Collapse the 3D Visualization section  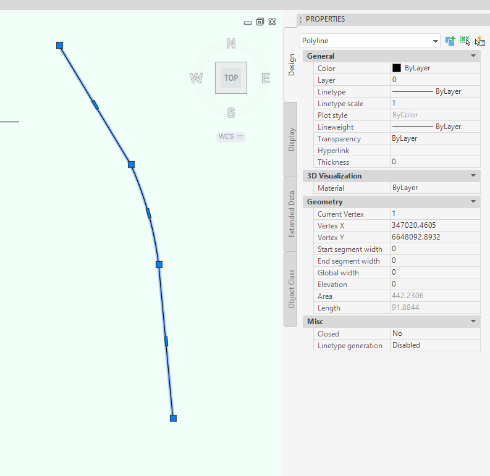[473, 175]
